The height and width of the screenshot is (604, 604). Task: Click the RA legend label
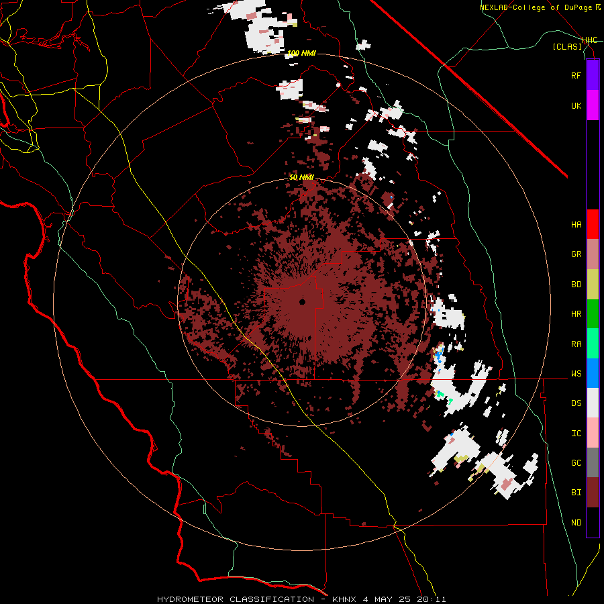pyautogui.click(x=576, y=344)
